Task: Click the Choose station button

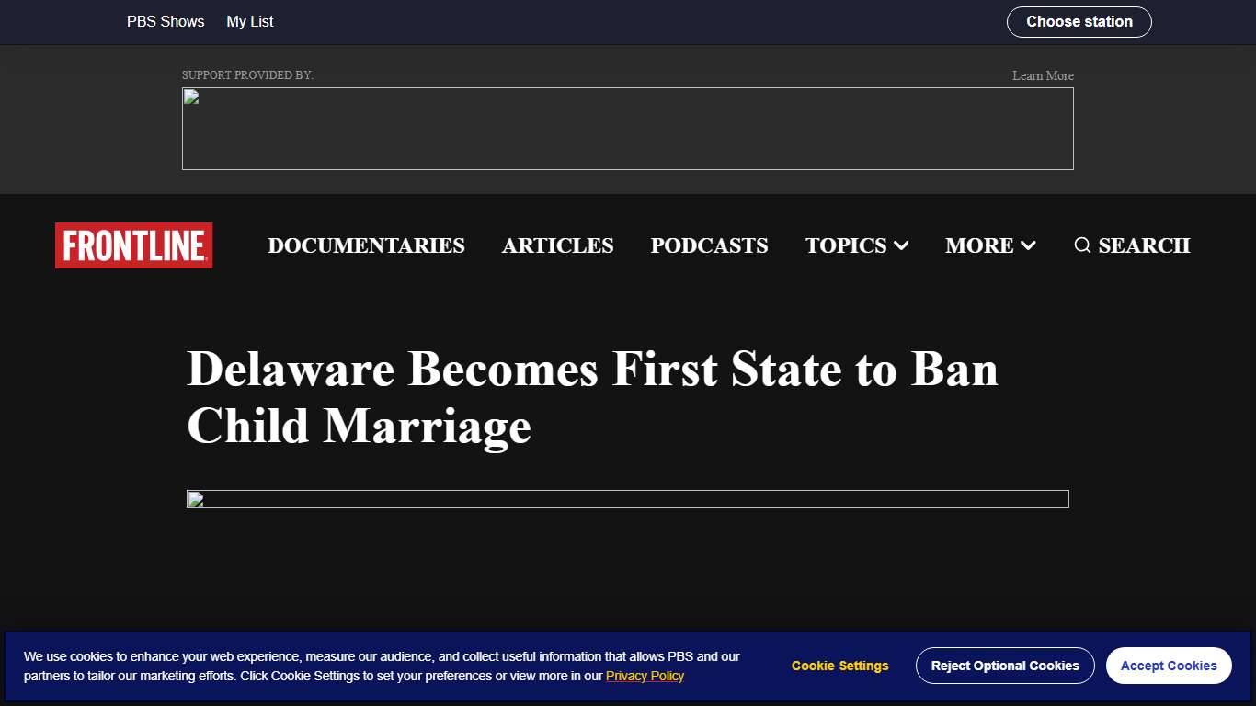Action: (x=1079, y=21)
